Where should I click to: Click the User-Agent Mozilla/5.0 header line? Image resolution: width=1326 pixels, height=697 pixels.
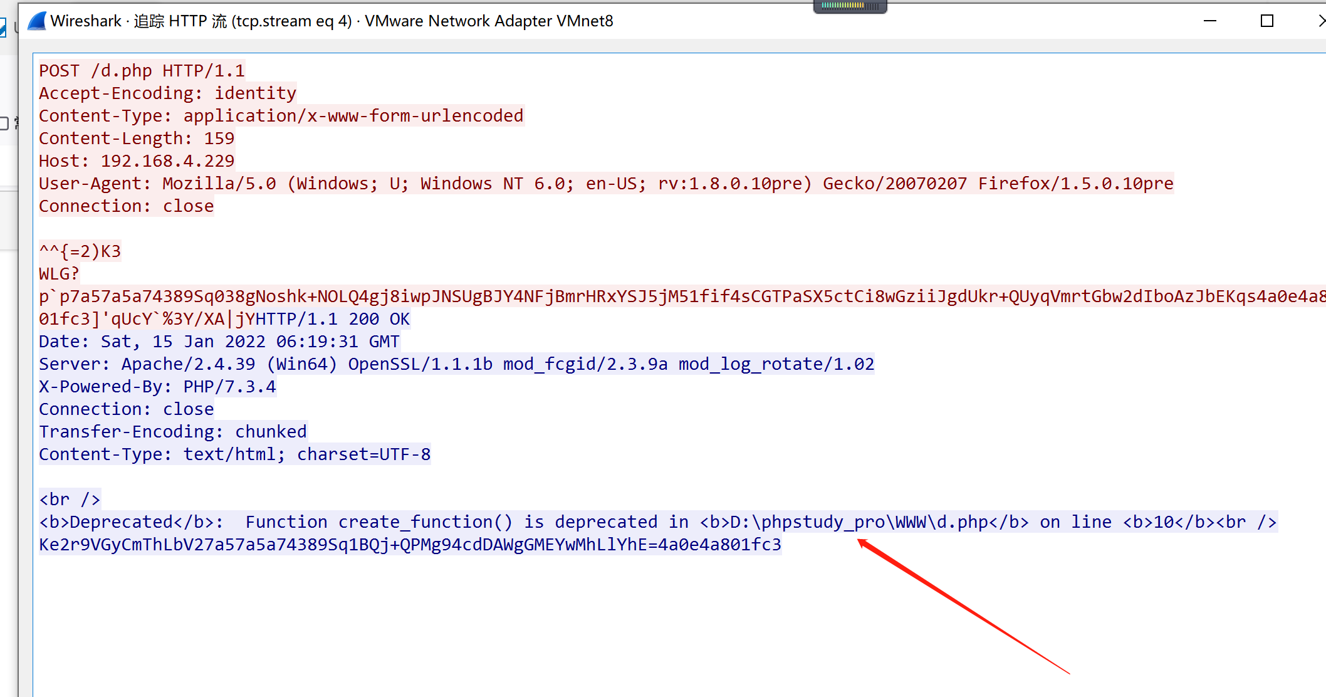605,184
